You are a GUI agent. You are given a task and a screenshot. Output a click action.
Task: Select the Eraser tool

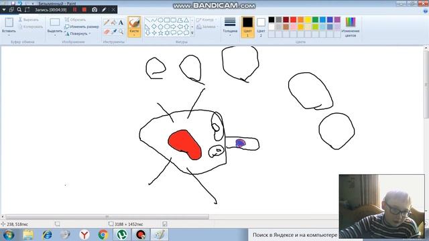coord(107,31)
